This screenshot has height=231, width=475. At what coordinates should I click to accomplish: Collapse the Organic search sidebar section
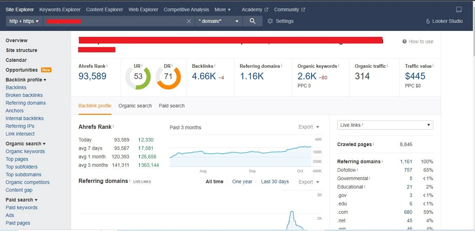click(26, 144)
